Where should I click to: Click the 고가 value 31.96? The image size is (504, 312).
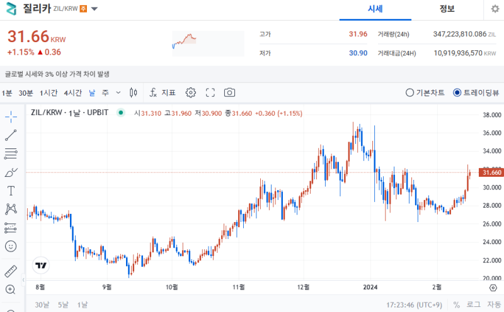click(358, 34)
